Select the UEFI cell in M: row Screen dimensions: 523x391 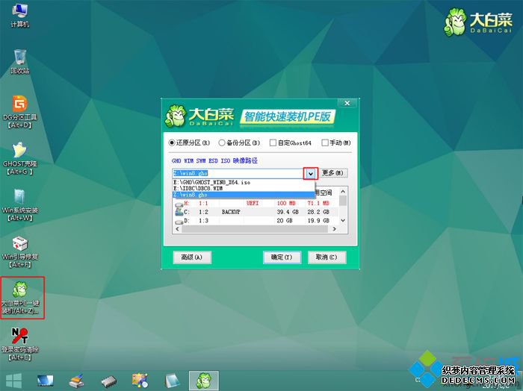[x=253, y=203]
